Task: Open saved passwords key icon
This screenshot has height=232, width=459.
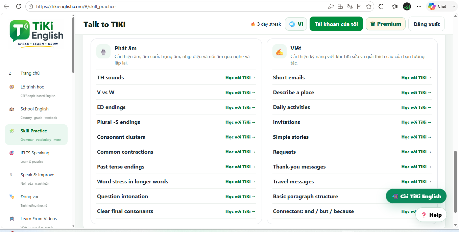Action: point(331,6)
